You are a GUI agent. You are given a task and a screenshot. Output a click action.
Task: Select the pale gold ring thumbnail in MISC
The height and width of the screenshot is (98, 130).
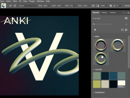click(118, 45)
